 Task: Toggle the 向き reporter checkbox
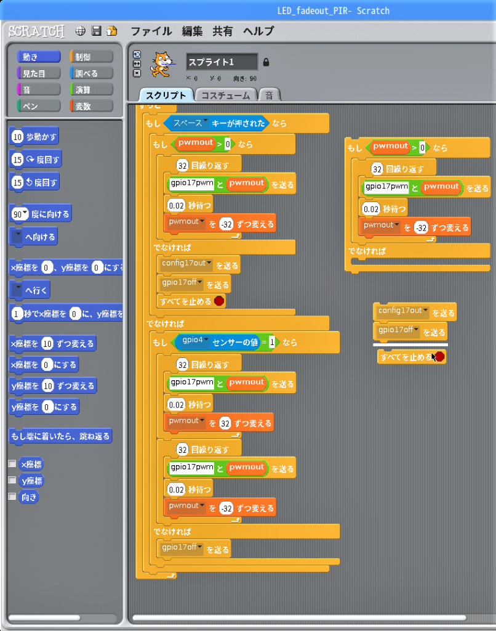pos(12,496)
